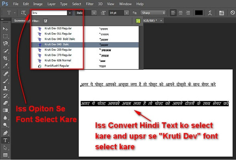Open the Layer menu
This screenshot has width=236, height=160.
tap(51, 4)
